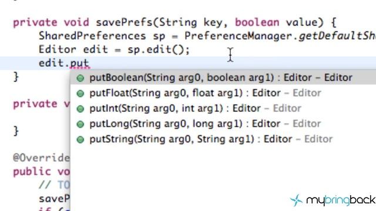Click the savePrefs method name
The image size is (376, 211).
click(124, 22)
